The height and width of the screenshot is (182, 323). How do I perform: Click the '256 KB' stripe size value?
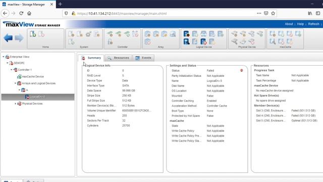pyautogui.click(x=127, y=96)
